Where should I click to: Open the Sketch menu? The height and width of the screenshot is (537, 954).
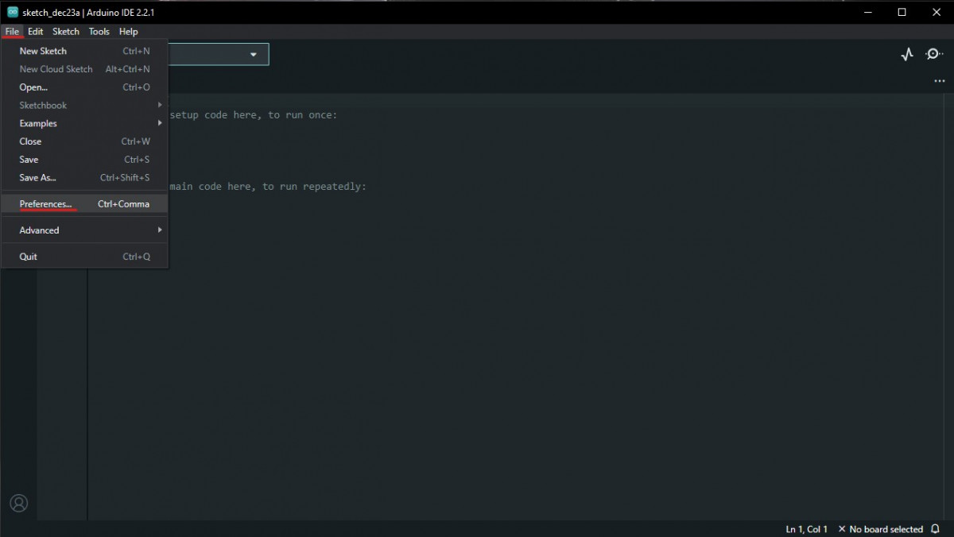coord(66,32)
